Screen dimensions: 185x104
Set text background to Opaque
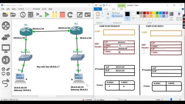(116, 13)
